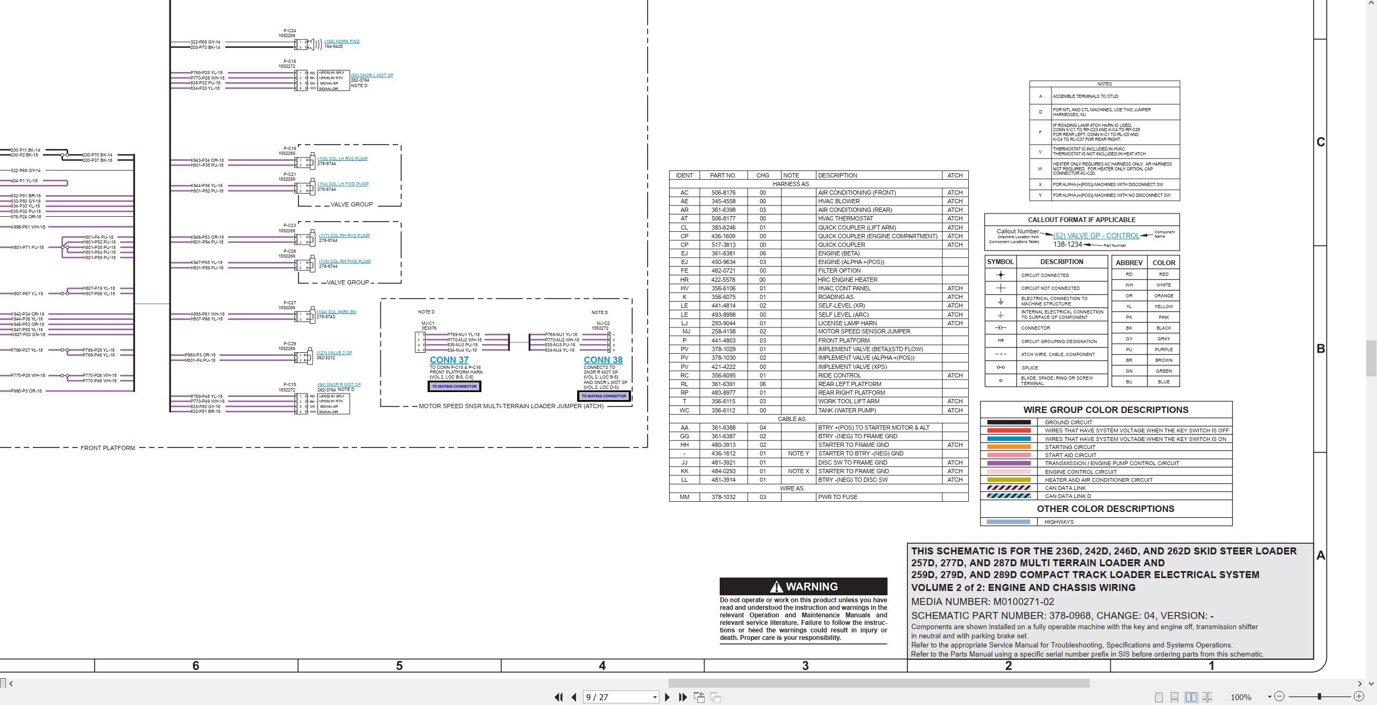Click PWR TO FUSE description
The width and height of the screenshot is (1377, 705).
(x=837, y=497)
